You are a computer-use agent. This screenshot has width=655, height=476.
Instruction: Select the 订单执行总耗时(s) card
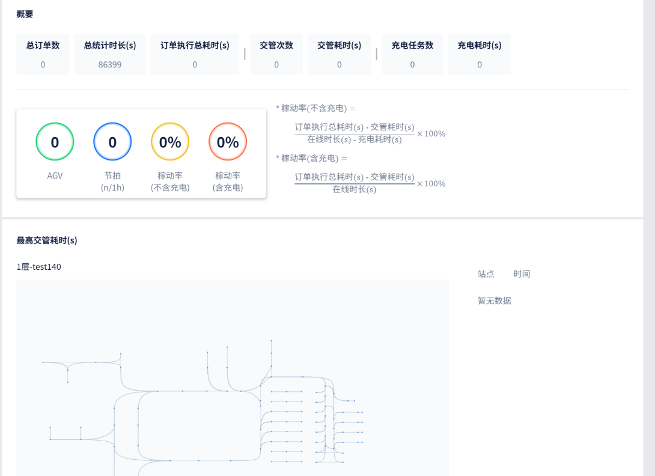click(x=195, y=54)
